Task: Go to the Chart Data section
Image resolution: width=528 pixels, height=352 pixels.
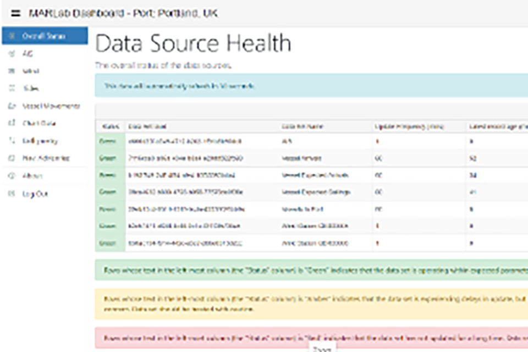Action: pyautogui.click(x=39, y=123)
